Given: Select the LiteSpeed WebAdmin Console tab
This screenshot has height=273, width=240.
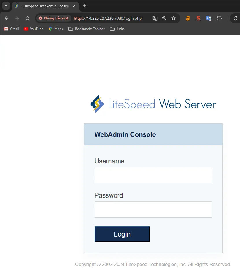Looking at the screenshot, I should [45, 6].
